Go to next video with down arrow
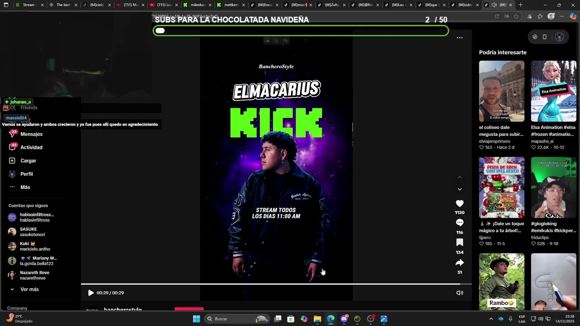The height and width of the screenshot is (326, 580). tap(459, 189)
